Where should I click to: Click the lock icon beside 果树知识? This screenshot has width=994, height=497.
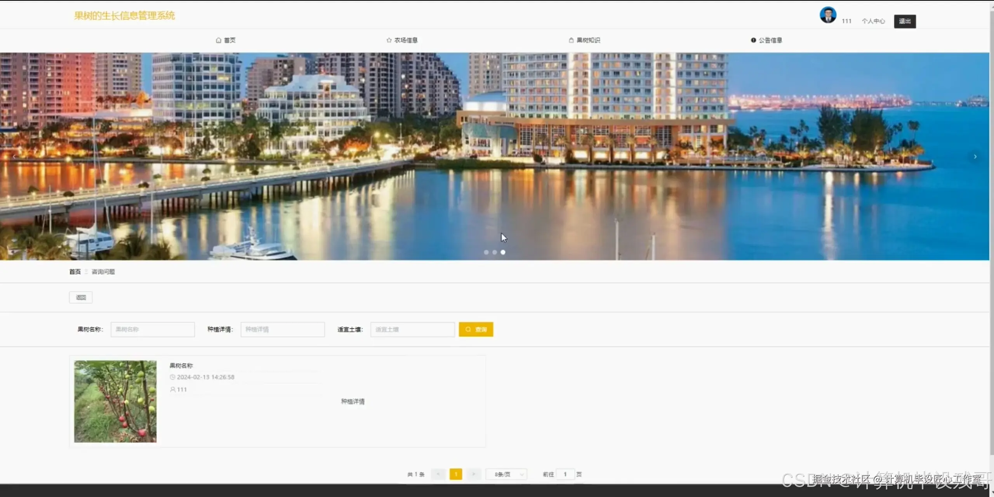pos(571,40)
